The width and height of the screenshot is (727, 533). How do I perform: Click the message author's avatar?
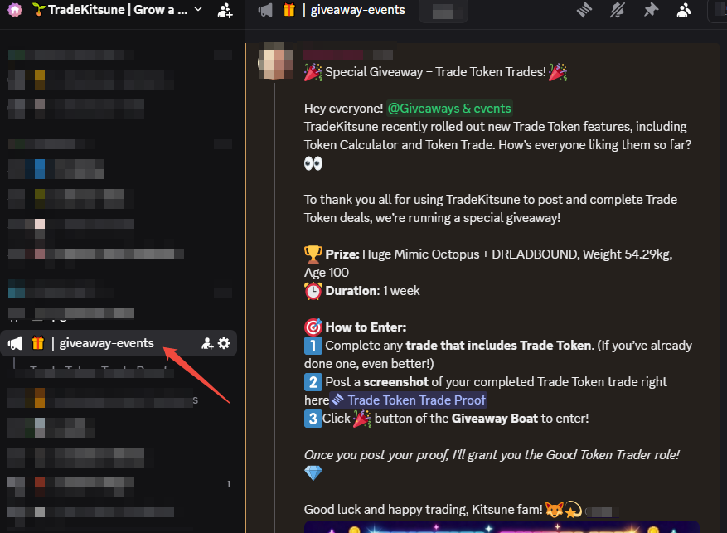click(275, 61)
